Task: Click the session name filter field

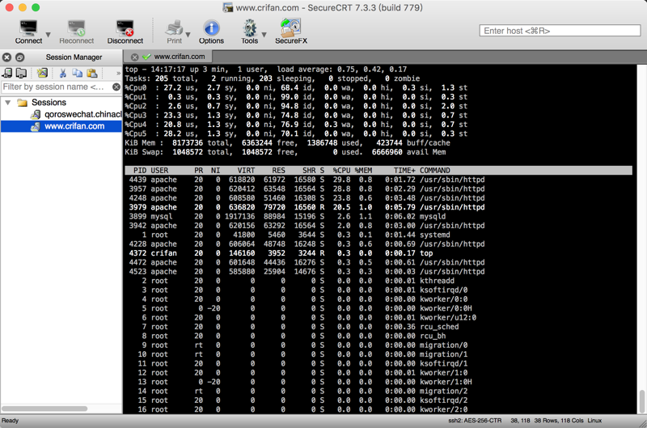Action: point(56,87)
